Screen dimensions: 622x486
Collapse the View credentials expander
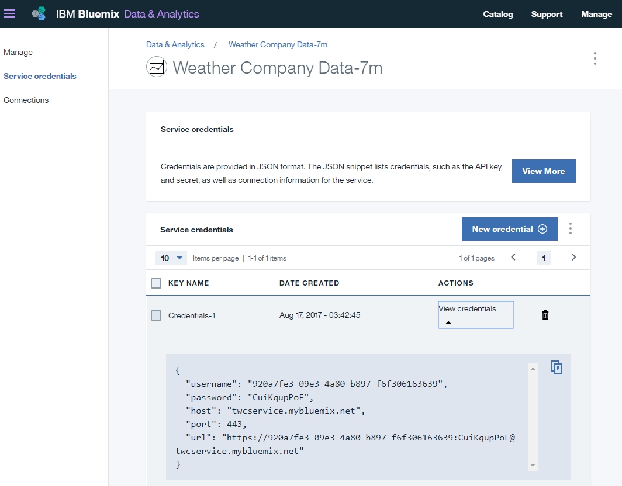point(476,315)
